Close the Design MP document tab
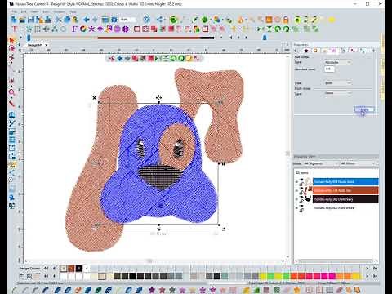Screen dimensions: 392x294 (47, 45)
